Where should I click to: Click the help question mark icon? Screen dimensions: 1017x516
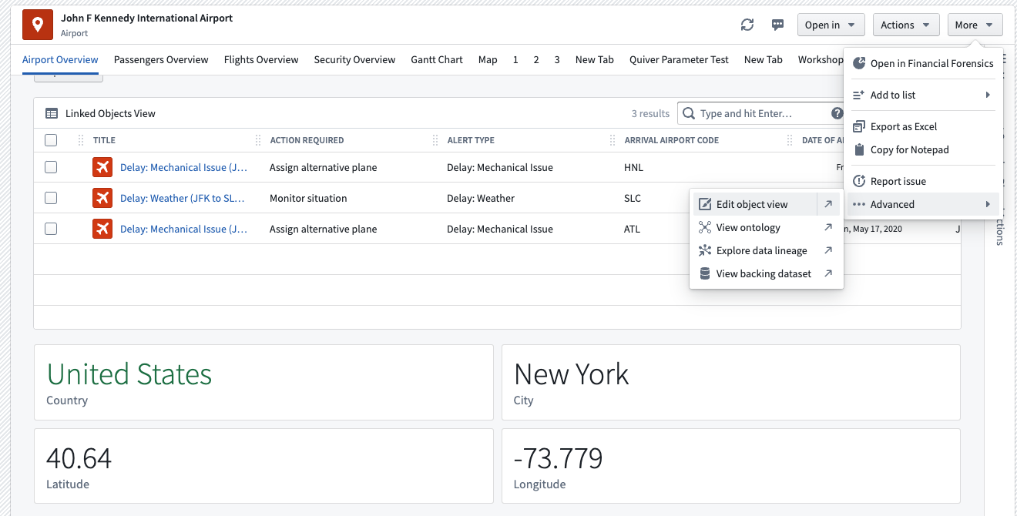[837, 113]
